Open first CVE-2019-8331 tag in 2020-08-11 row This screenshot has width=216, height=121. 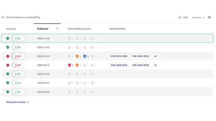119,65
